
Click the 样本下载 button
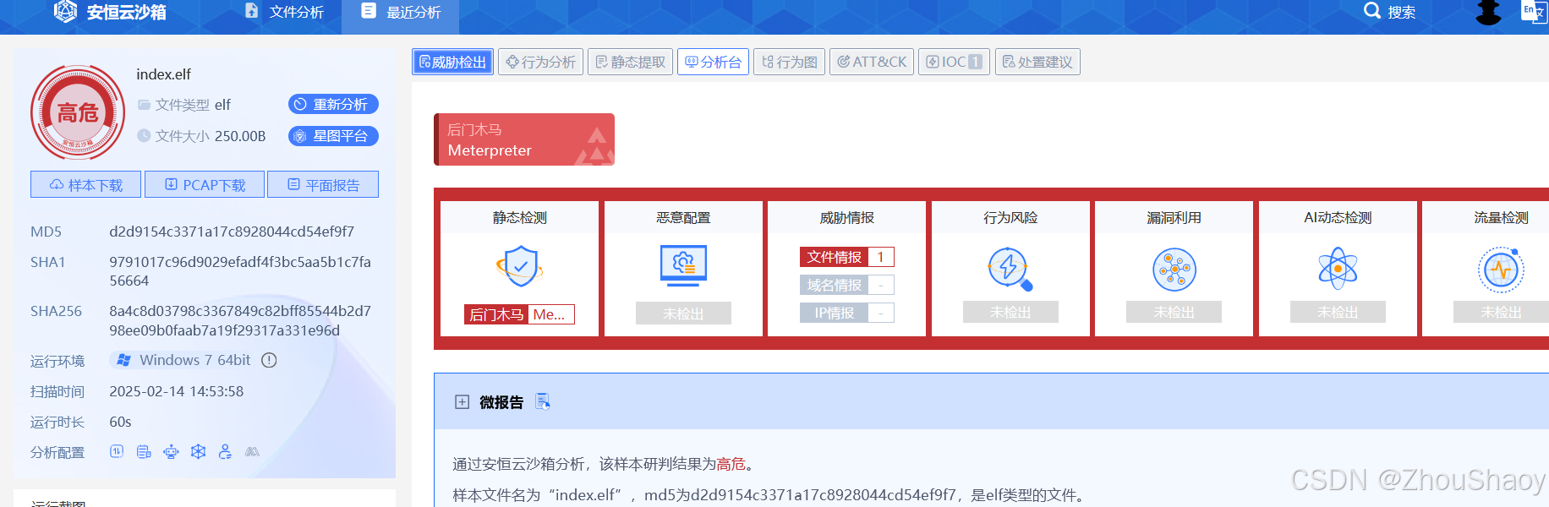click(85, 184)
